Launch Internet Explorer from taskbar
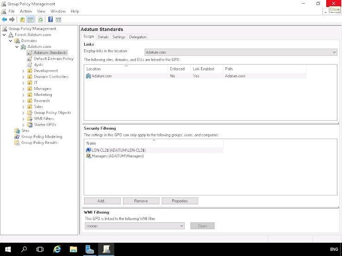This screenshot has width=342, height=256. tap(57, 249)
